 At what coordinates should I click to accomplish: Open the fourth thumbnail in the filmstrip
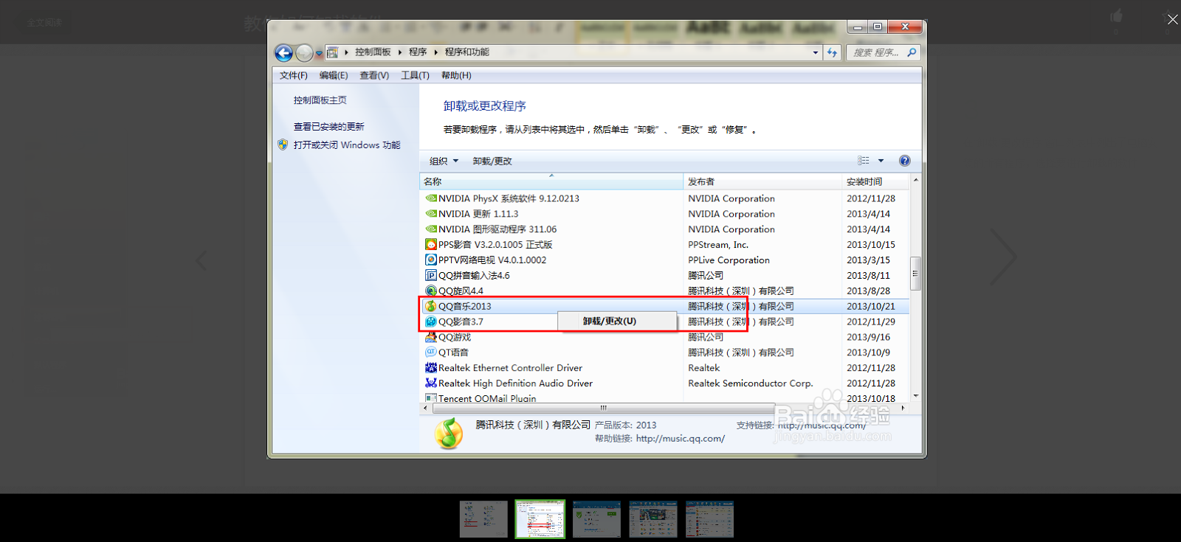[x=653, y=519]
